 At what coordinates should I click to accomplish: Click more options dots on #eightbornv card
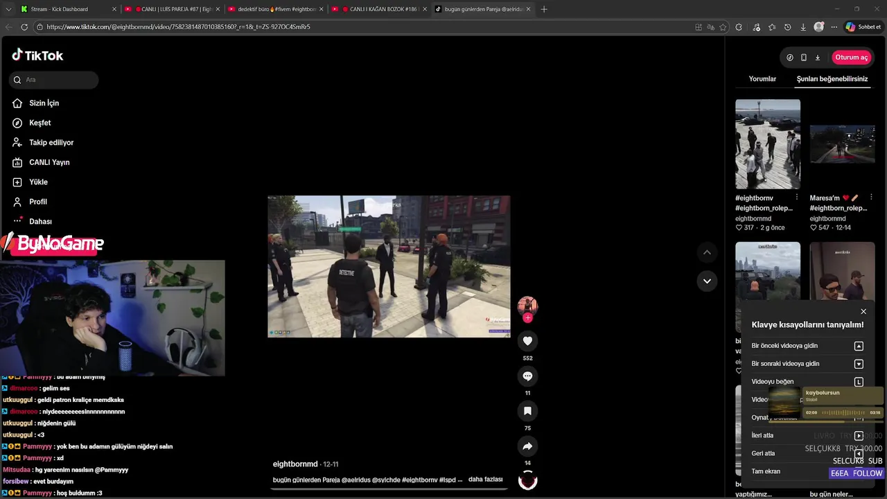click(x=796, y=198)
